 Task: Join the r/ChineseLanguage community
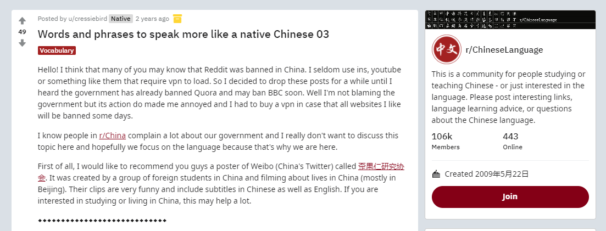pos(510,196)
